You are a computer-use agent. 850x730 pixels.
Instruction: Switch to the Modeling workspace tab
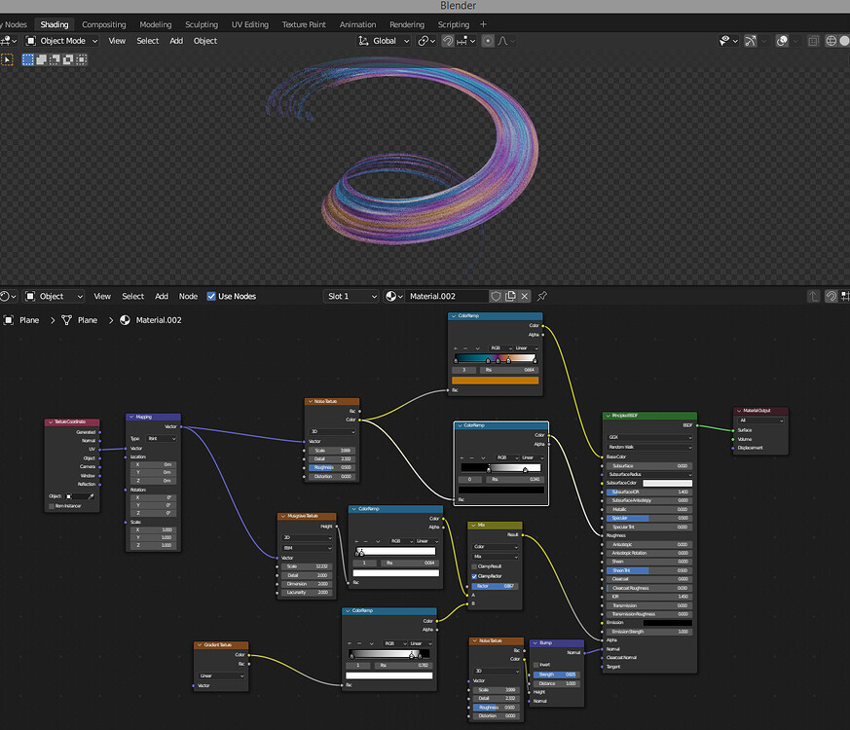(x=156, y=24)
